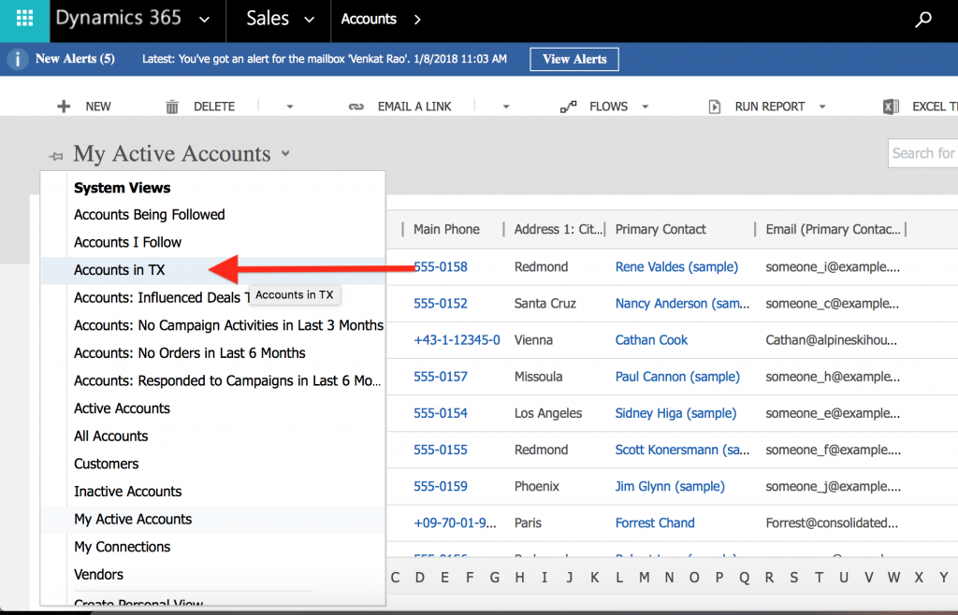Viewport: 958px width, 615px height.
Task: Click the search records input field
Action: pos(922,153)
